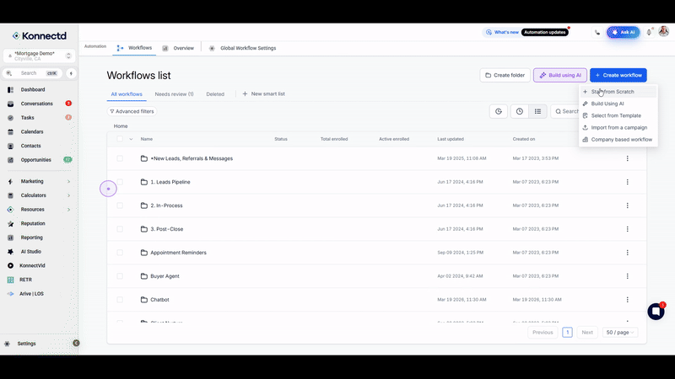Image resolution: width=675 pixels, height=379 pixels.
Task: Open Arive | LOS in the sidebar
Action: 31,294
